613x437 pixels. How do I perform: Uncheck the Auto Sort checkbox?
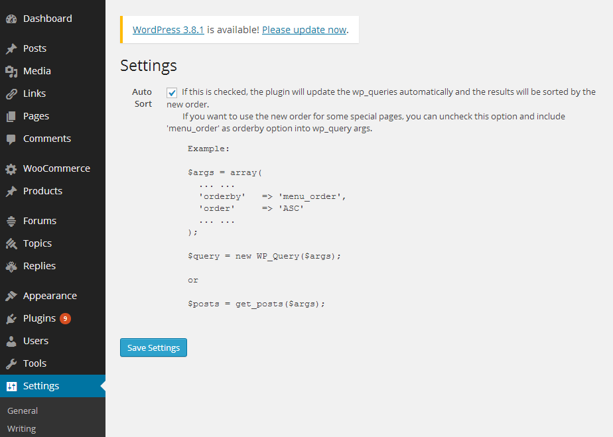[x=172, y=93]
